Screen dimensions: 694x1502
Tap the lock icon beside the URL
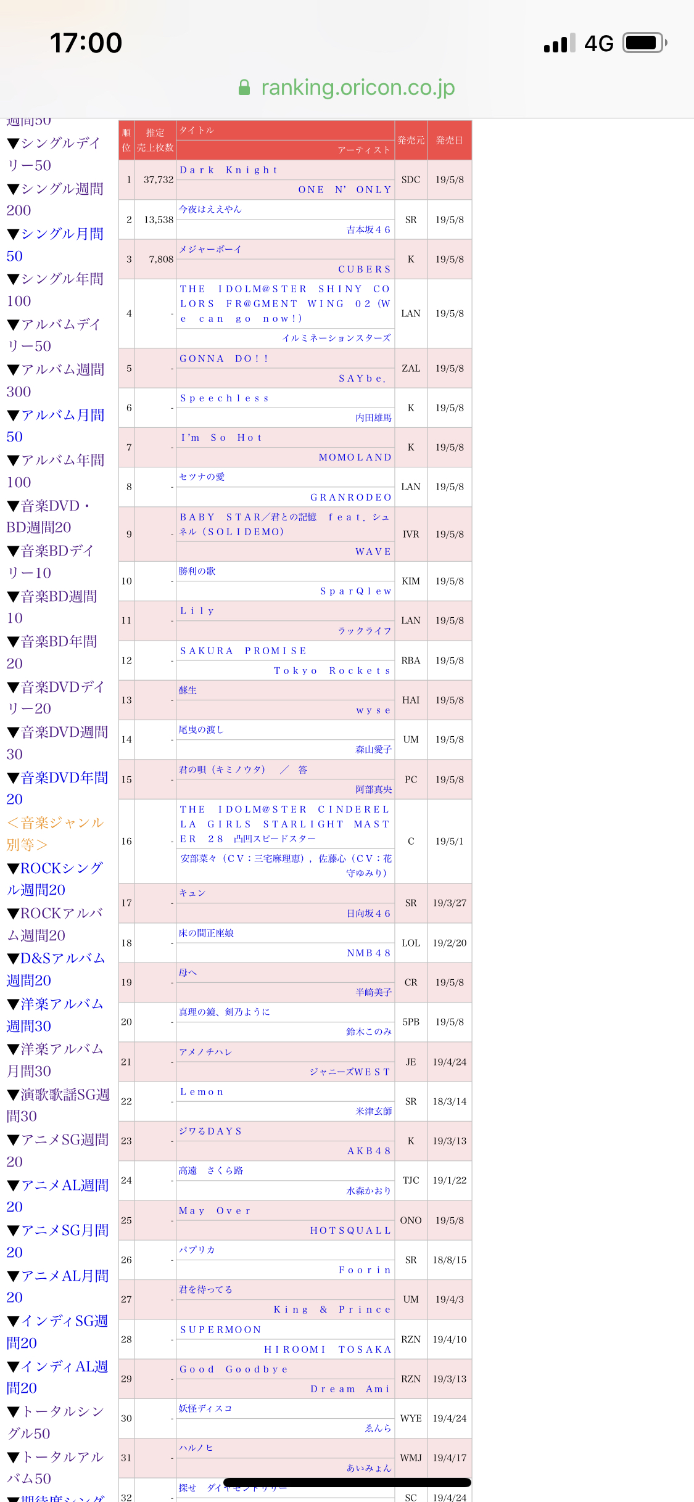(x=244, y=88)
